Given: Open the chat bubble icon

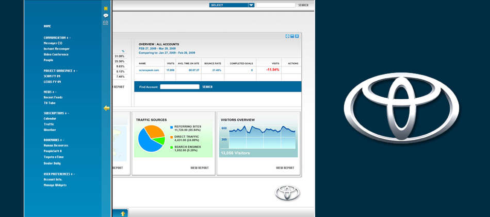Looking at the screenshot, I should [106, 15].
